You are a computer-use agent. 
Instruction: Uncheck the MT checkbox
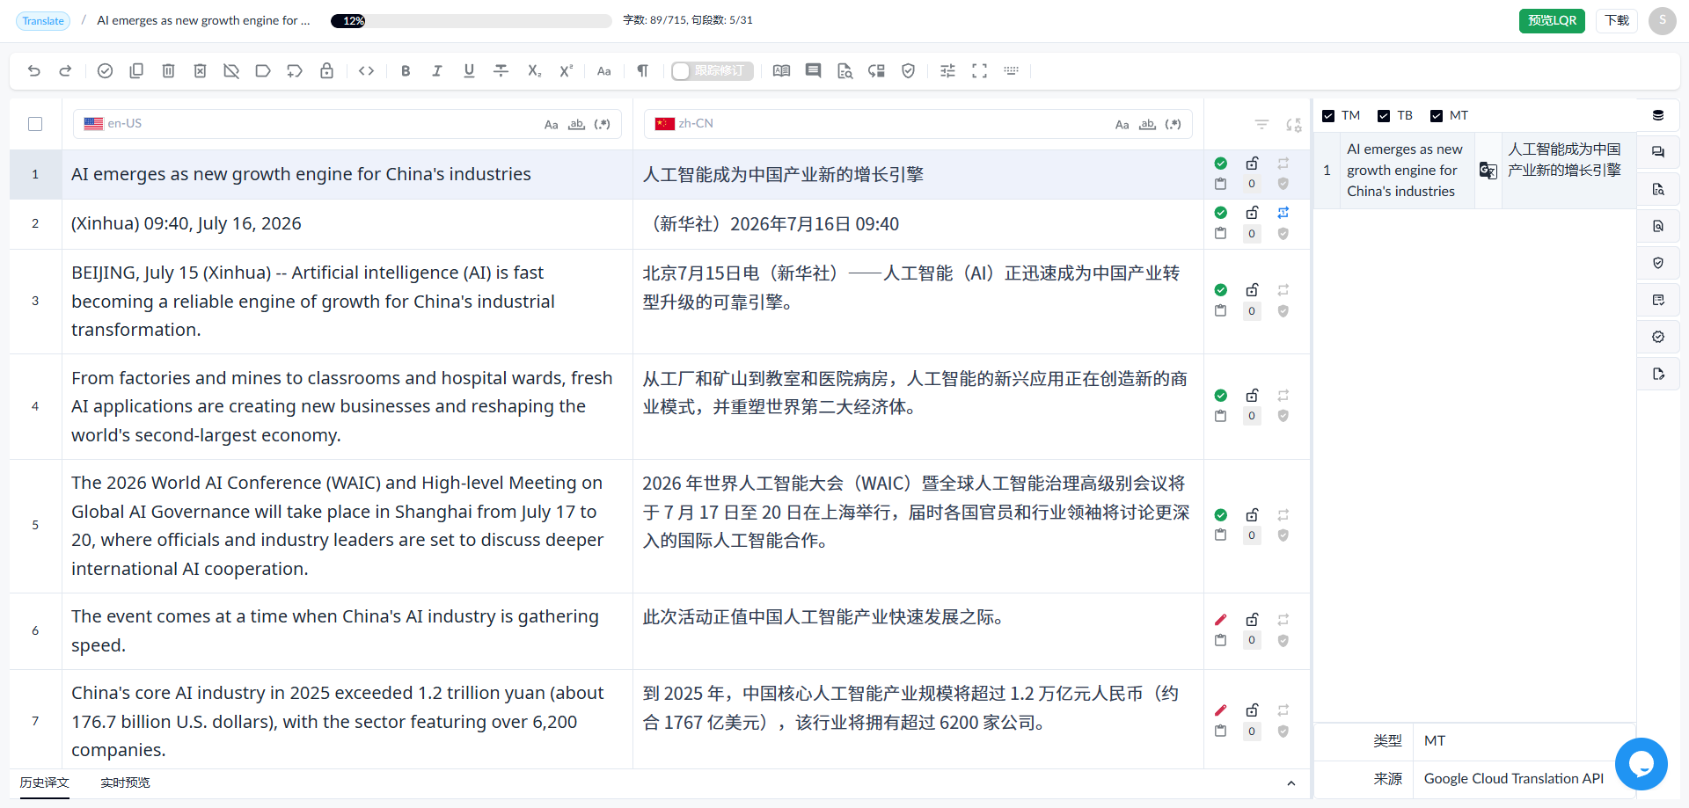coord(1437,116)
